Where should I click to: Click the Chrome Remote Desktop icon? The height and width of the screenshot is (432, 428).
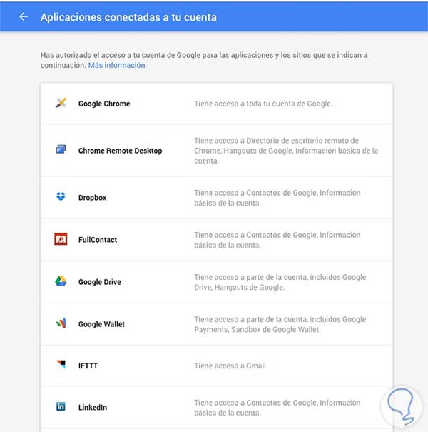61,150
